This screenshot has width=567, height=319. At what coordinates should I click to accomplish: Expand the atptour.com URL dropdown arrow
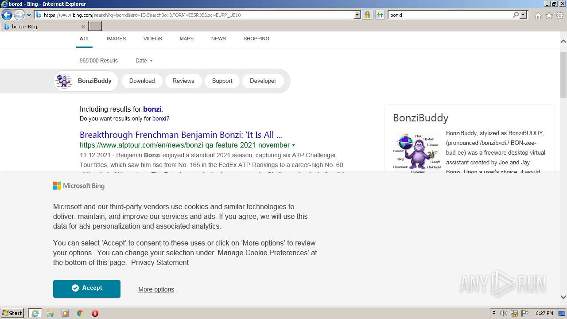(293, 145)
